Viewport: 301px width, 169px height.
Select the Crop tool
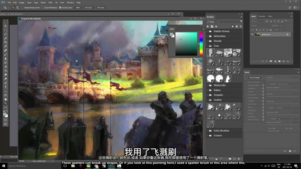tap(5, 42)
